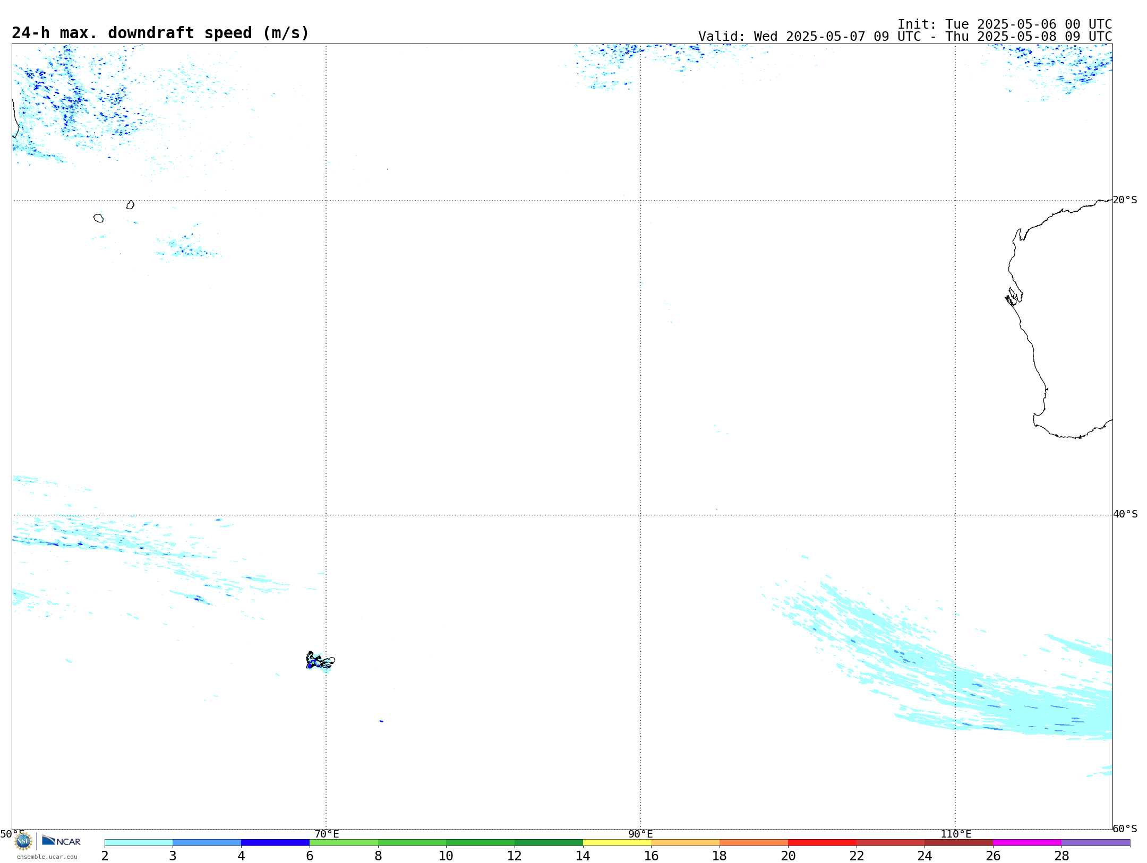Click the Kerguelen Islands outline near 70°E
Image resolution: width=1147 pixels, height=863 pixels.
tap(320, 660)
